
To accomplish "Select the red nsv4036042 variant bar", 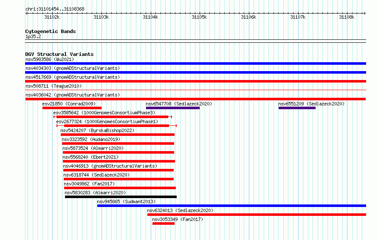I will [x=195, y=99].
